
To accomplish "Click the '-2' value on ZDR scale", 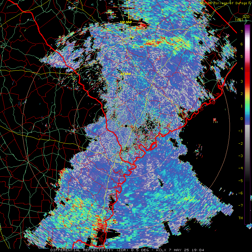I will 241,143.
